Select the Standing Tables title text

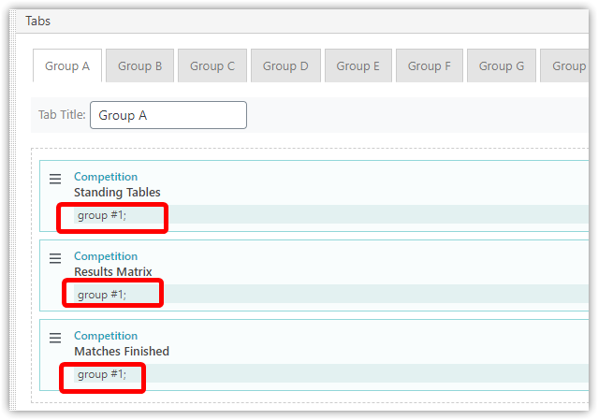tap(117, 192)
